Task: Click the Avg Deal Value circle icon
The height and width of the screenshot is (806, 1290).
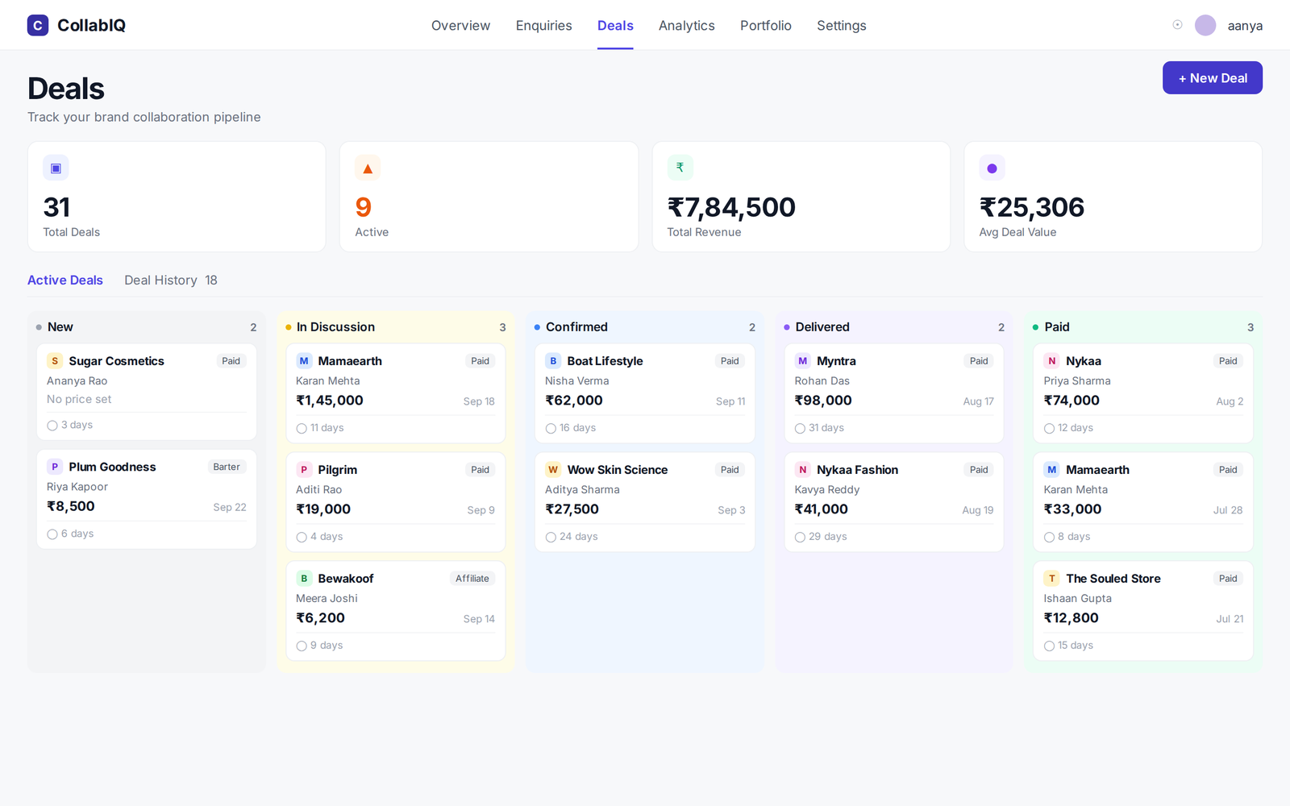Action: [x=992, y=168]
